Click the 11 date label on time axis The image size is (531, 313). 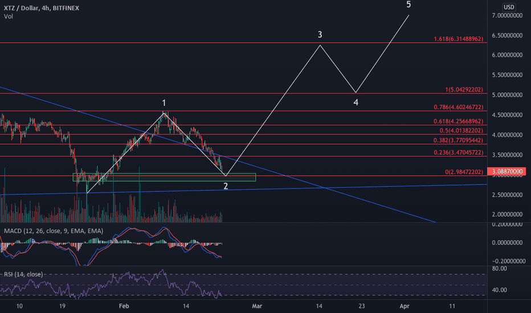[452, 306]
